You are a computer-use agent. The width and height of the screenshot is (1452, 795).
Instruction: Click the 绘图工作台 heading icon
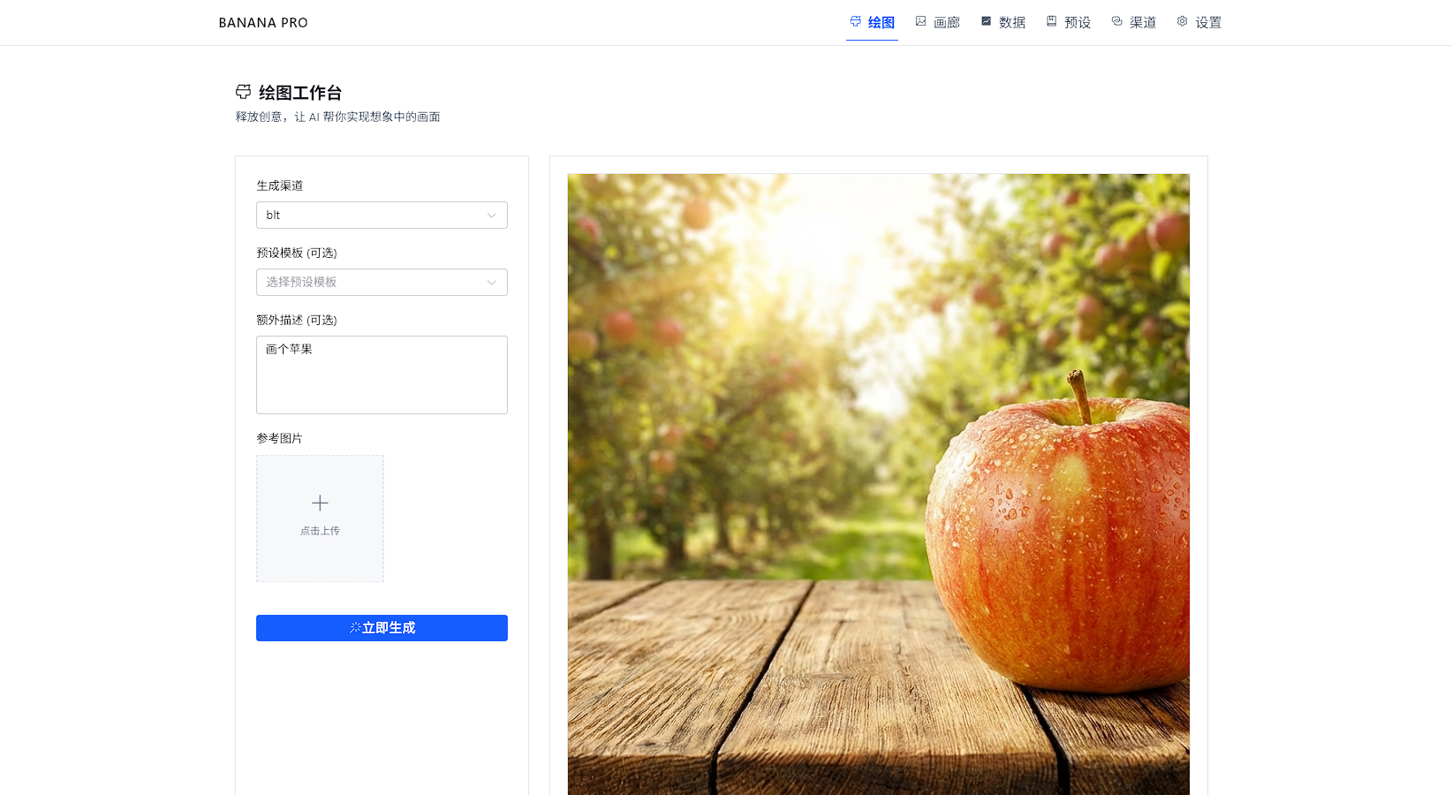pyautogui.click(x=244, y=92)
